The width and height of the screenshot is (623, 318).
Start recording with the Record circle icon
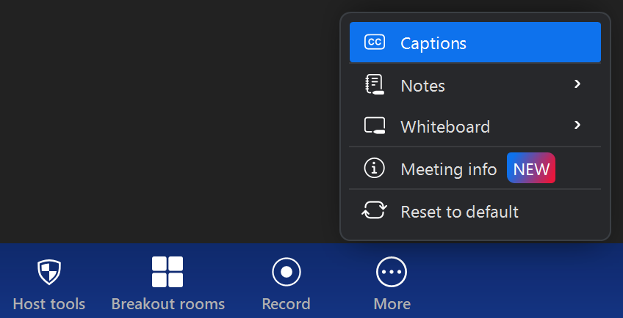[286, 272]
